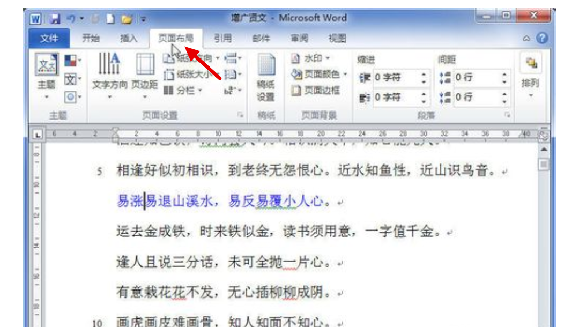Switch to the 引用 tab

pos(222,39)
